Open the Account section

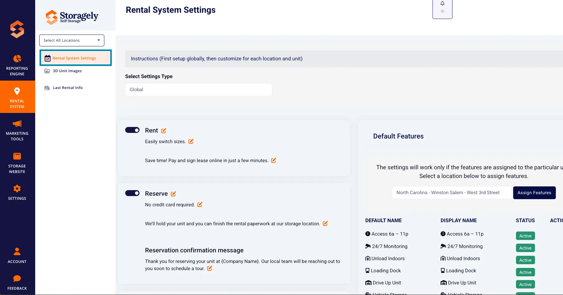point(17,255)
